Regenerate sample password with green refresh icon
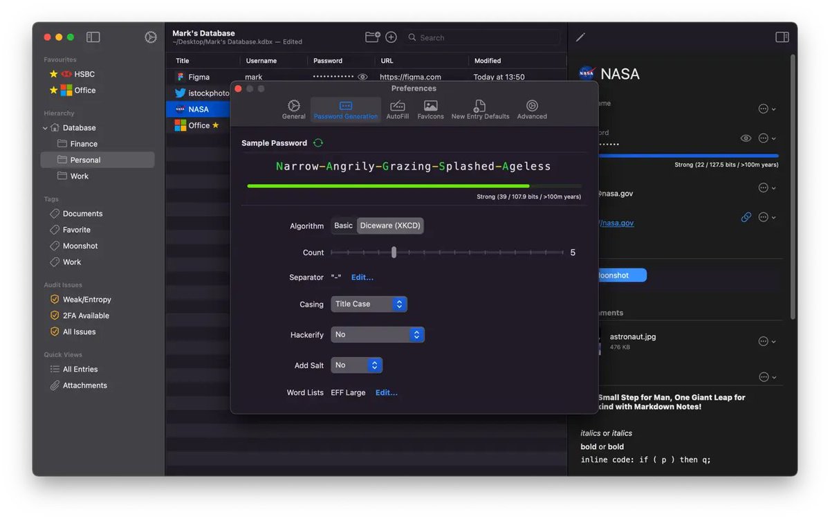The width and height of the screenshot is (830, 519). tap(318, 143)
